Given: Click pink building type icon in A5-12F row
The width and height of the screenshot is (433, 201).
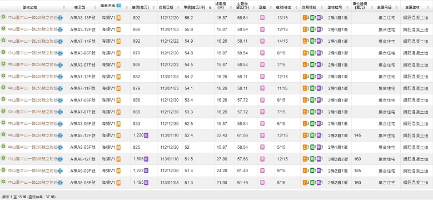Looking at the screenshot, I should tap(262, 135).
